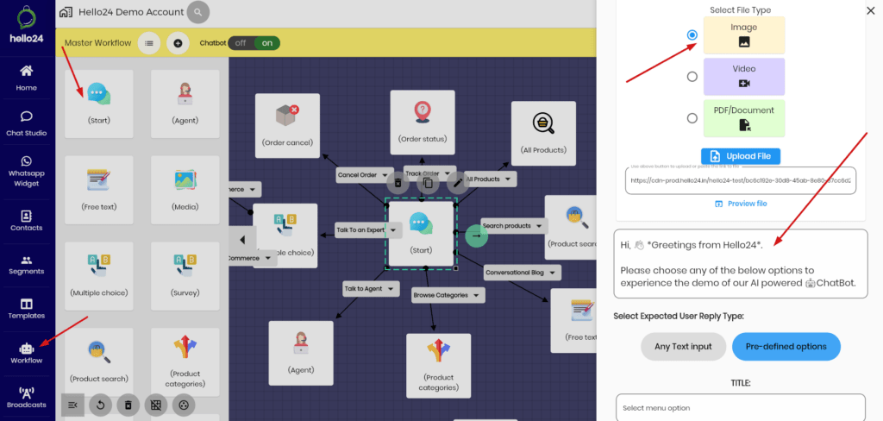Expand the Conversational Blog dropdown
Viewport: 883px width, 421px height.
[553, 273]
